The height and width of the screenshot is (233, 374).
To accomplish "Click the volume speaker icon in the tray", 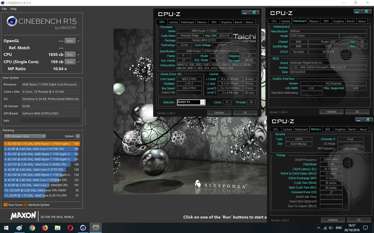I will pos(331,228).
